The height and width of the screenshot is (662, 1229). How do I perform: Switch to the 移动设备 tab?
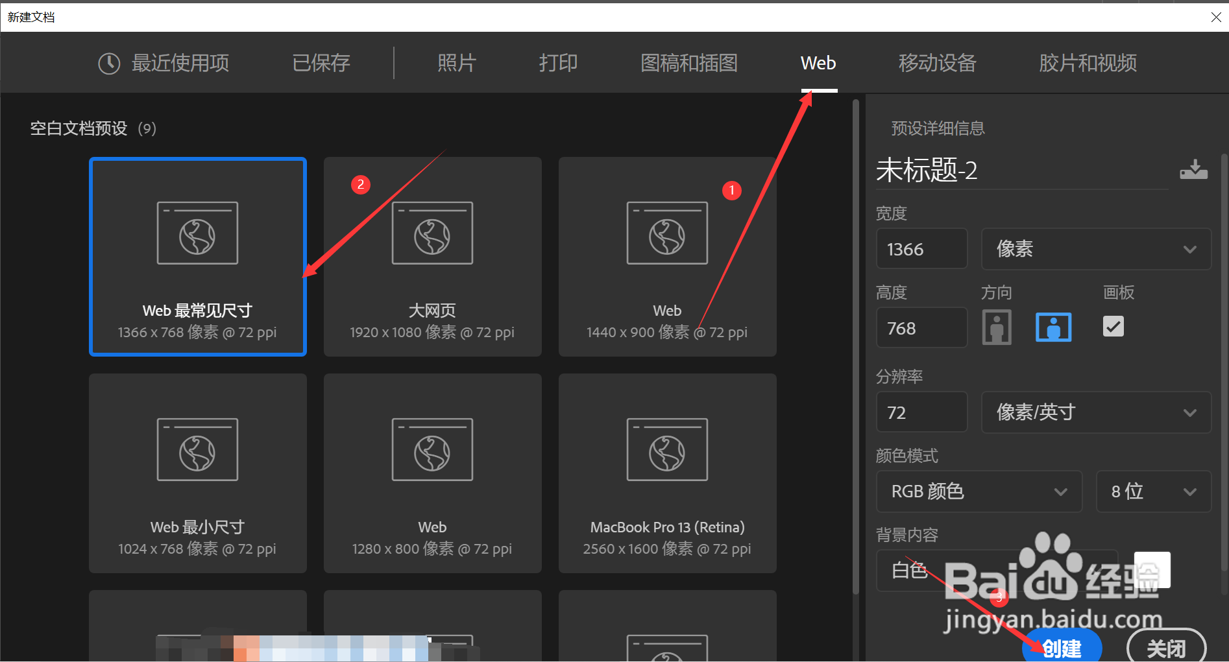click(936, 63)
